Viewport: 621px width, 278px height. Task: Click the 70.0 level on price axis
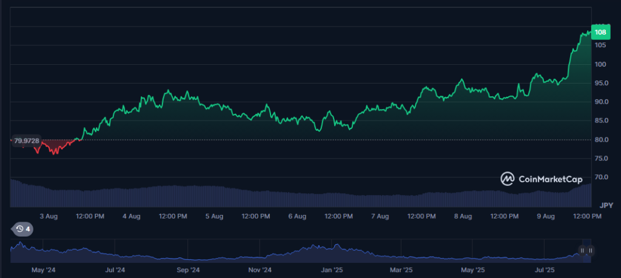601,177
